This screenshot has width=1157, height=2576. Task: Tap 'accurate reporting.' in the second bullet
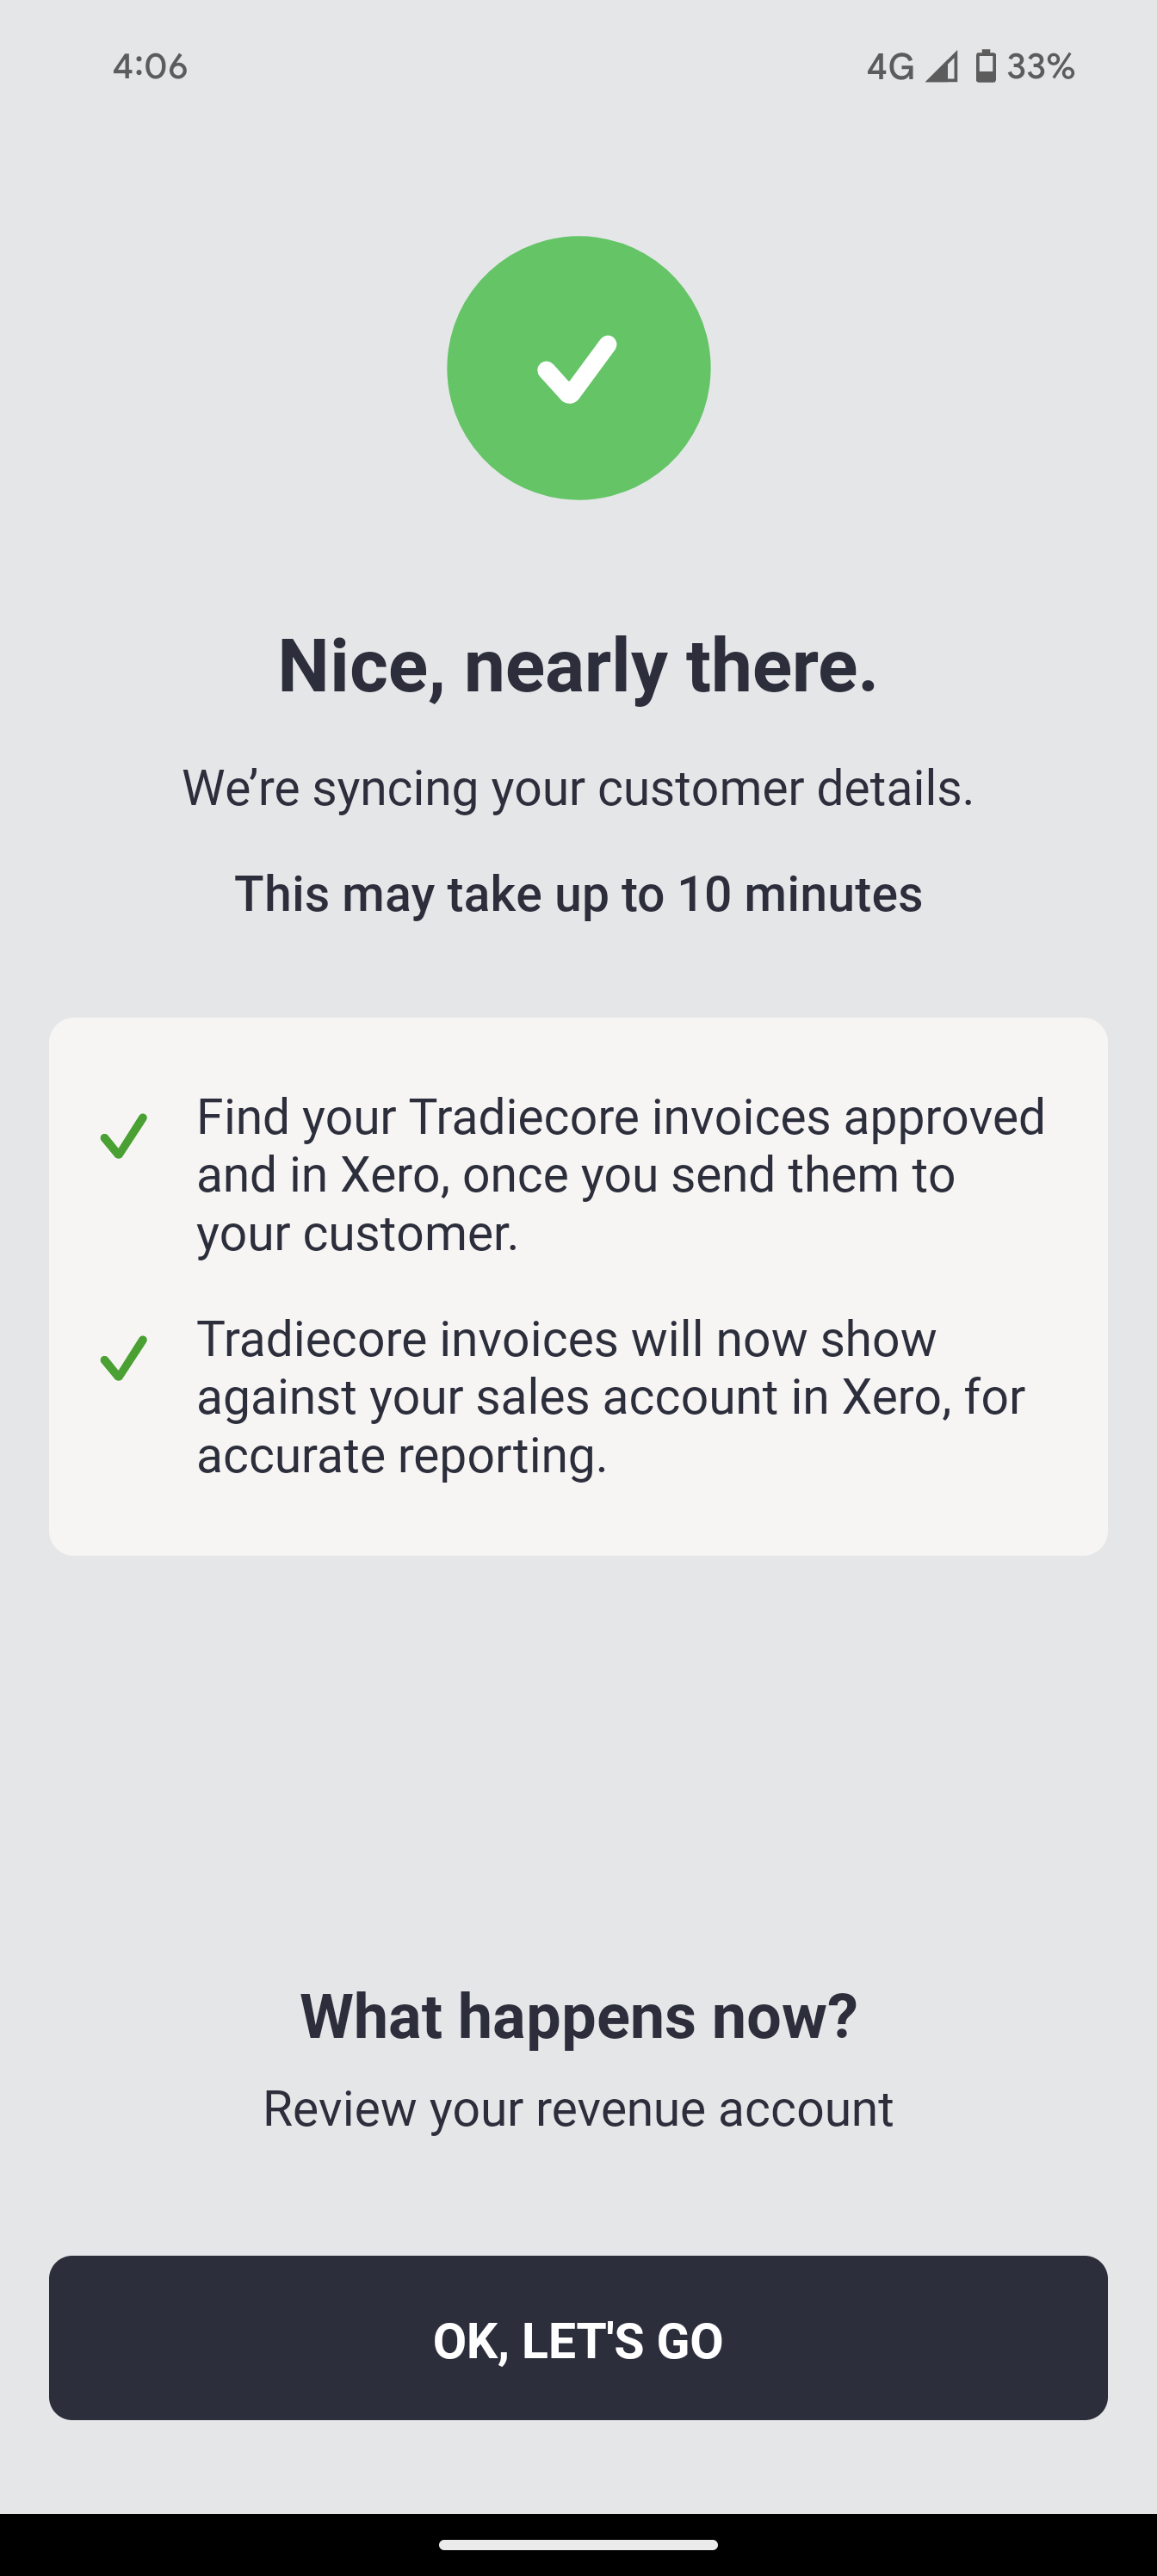click(402, 1455)
